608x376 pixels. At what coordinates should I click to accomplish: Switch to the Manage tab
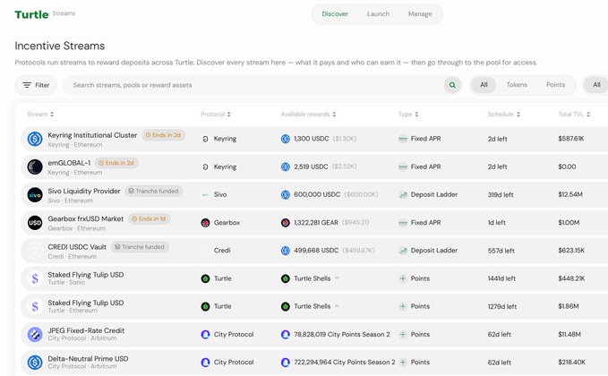420,14
